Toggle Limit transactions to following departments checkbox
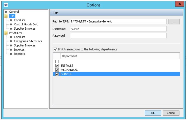The height and width of the screenshot is (120, 187). (55, 49)
